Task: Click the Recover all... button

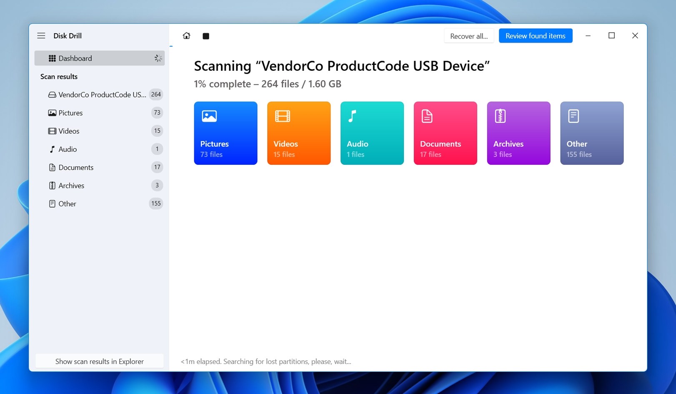Action: (x=469, y=36)
